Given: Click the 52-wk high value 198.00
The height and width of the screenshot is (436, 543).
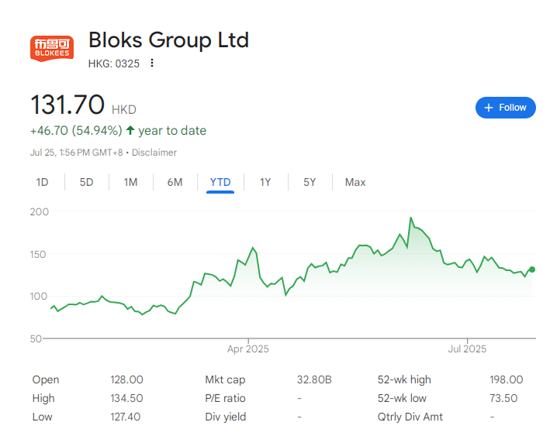Looking at the screenshot, I should 506,379.
